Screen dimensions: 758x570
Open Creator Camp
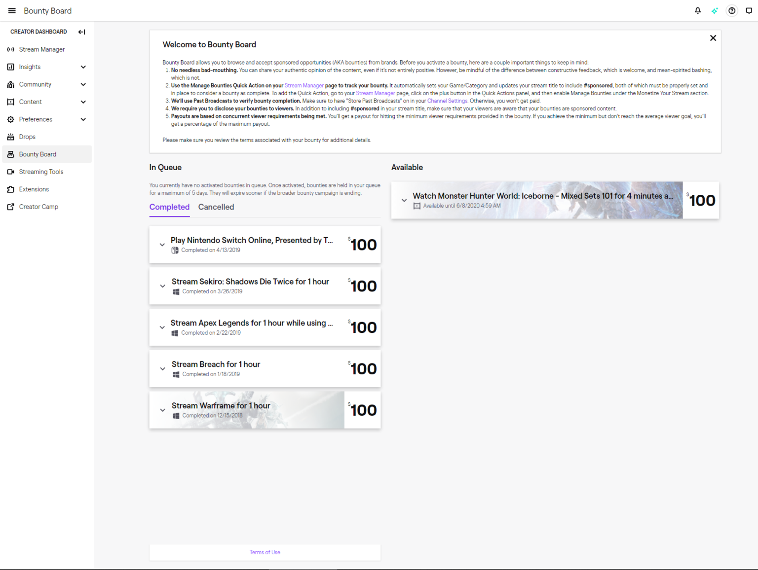point(38,207)
